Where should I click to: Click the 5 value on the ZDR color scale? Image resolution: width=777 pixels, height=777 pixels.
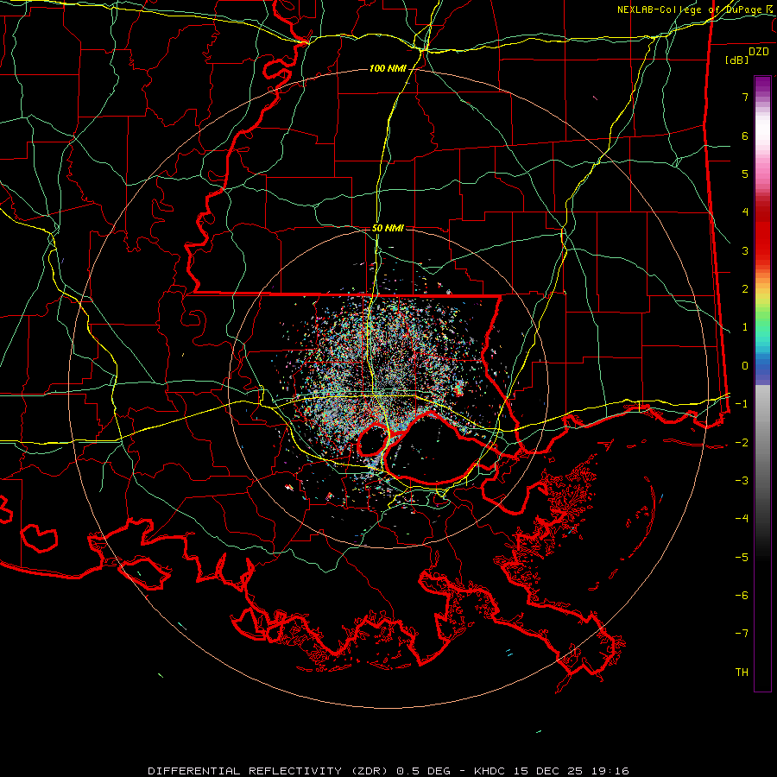click(x=745, y=174)
